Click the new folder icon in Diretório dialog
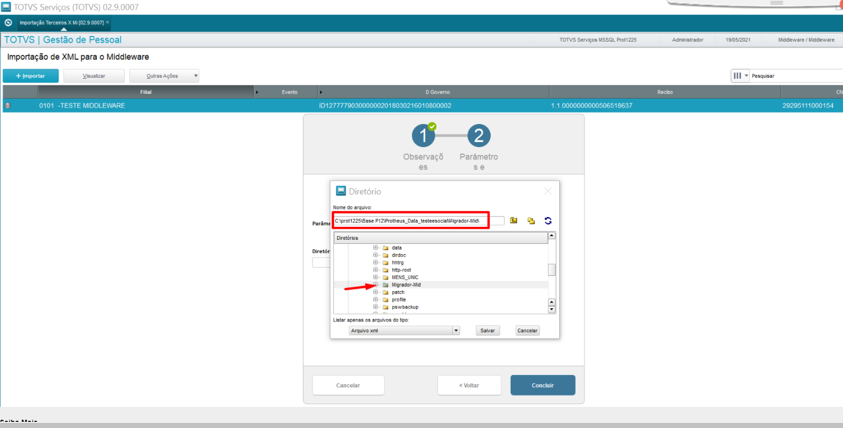Screen dimensions: 843x428 (x=531, y=221)
